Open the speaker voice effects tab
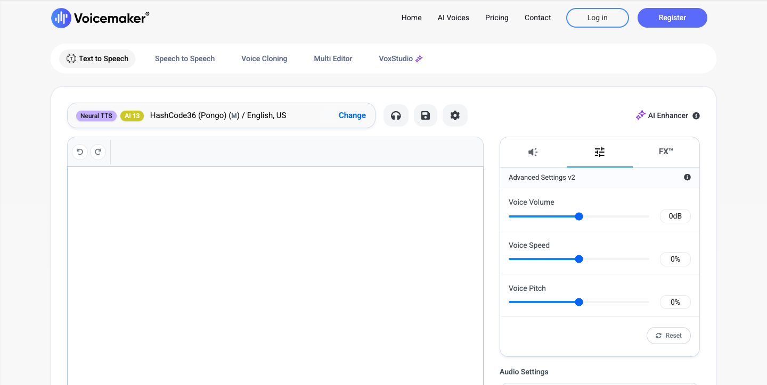This screenshot has height=385, width=767. click(x=533, y=152)
